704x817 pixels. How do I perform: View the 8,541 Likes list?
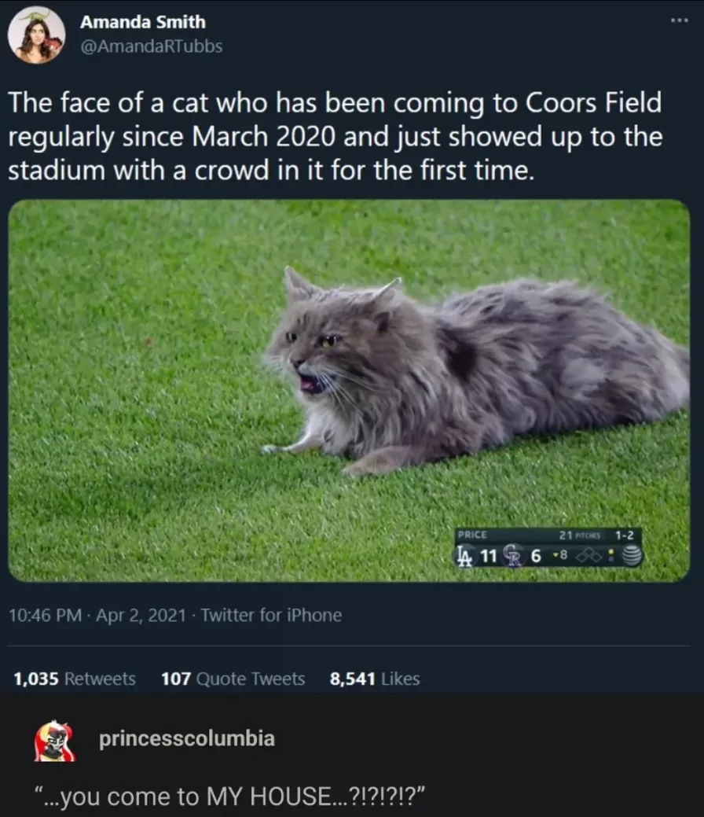[374, 679]
